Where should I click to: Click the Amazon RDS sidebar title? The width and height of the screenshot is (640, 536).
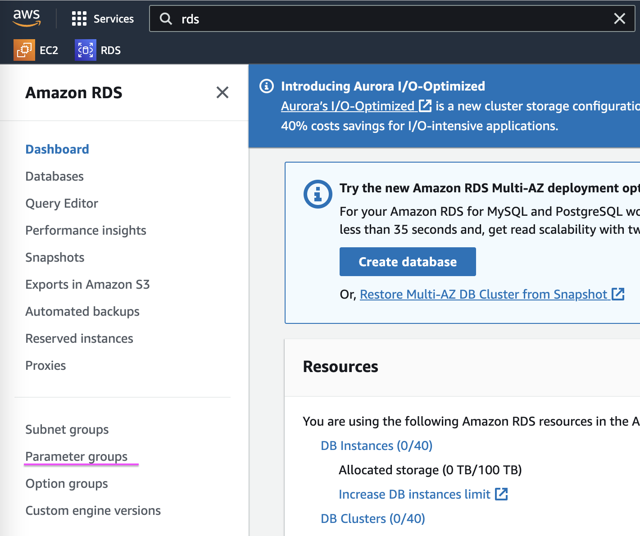74,92
